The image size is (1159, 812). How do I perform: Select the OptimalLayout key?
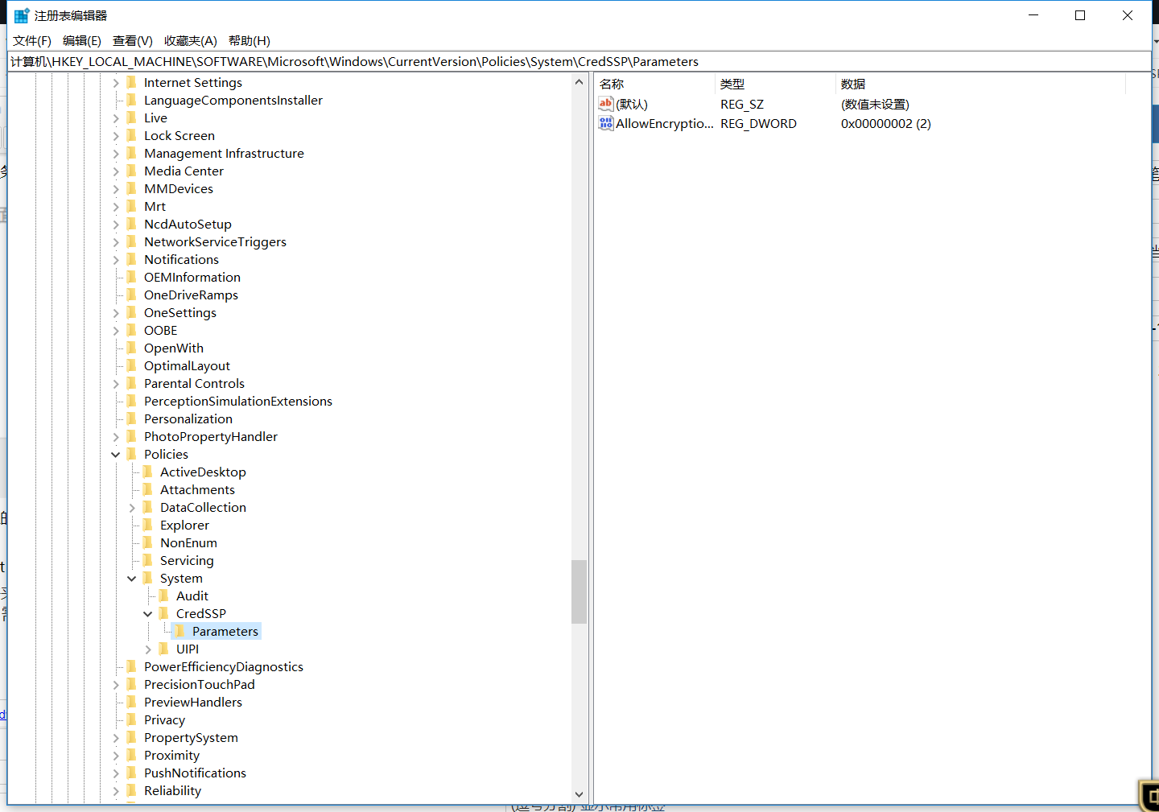[187, 366]
